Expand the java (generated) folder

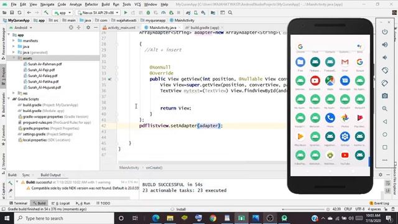tap(14, 52)
